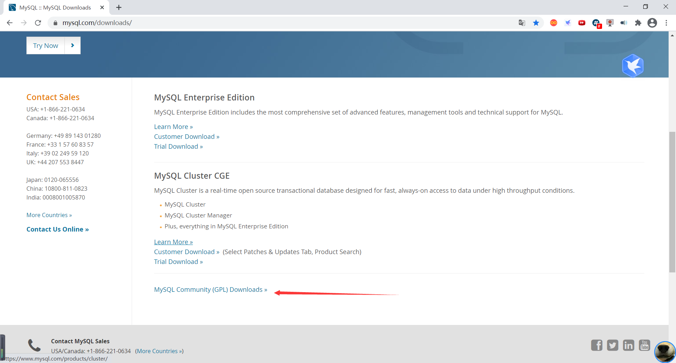Go forward in browser history
The image size is (676, 363).
point(24,23)
